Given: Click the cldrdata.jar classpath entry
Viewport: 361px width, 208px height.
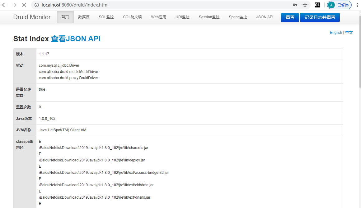Looking at the screenshot, I should click(x=96, y=185).
